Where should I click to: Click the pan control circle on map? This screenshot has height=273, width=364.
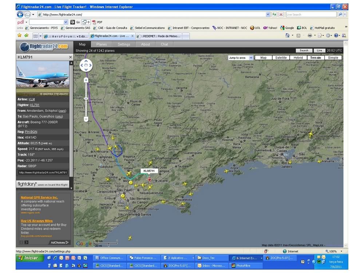[86, 66]
